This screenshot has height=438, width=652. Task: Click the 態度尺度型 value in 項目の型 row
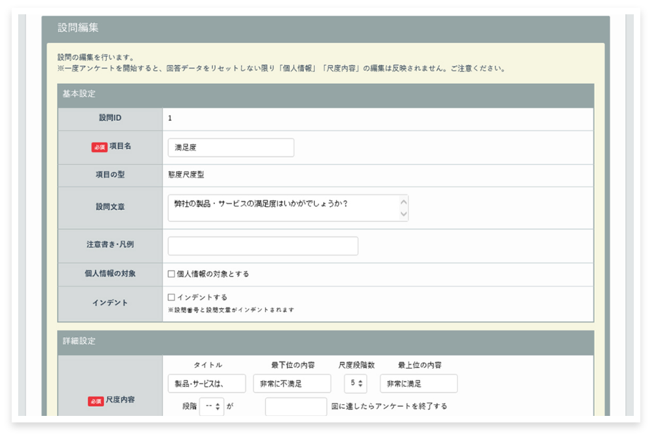186,175
